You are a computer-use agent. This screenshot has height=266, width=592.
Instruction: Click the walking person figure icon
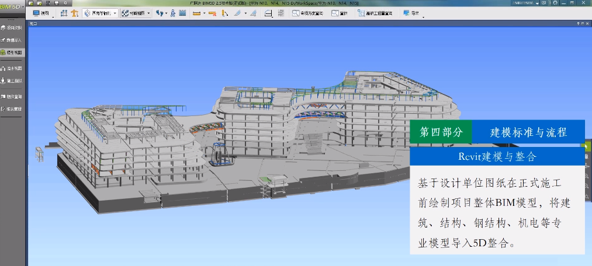[173, 12]
